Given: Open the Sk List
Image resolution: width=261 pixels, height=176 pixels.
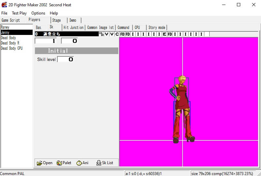Looking at the screenshot, I should 105,163.
